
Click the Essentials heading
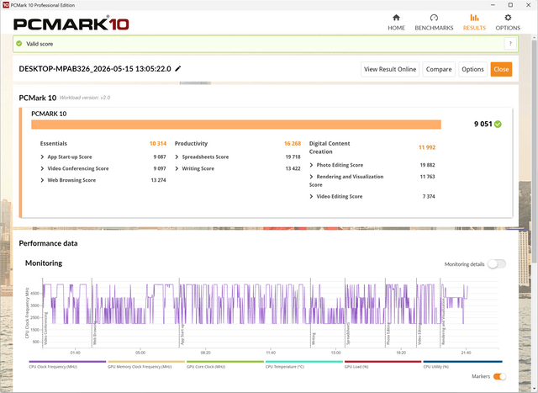point(54,144)
